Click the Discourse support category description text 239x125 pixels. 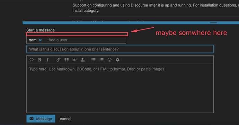(x=156, y=8)
